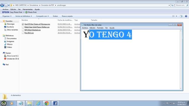Open Compartir con dropdown
189x106 pixels.
(x=42, y=16)
